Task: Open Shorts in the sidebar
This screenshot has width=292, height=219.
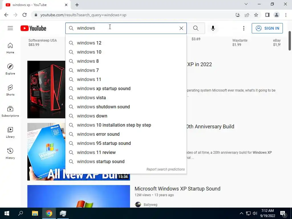Action: pos(10,90)
